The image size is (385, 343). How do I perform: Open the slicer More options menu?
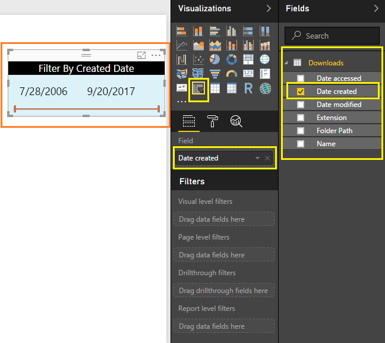(156, 55)
